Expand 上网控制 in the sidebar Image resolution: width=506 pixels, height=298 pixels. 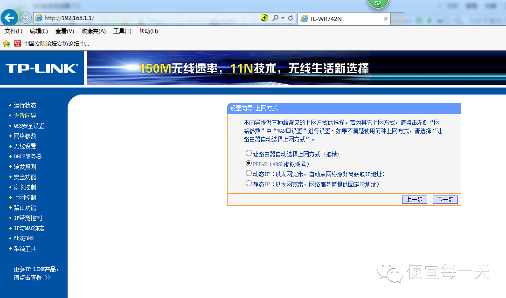[25, 198]
